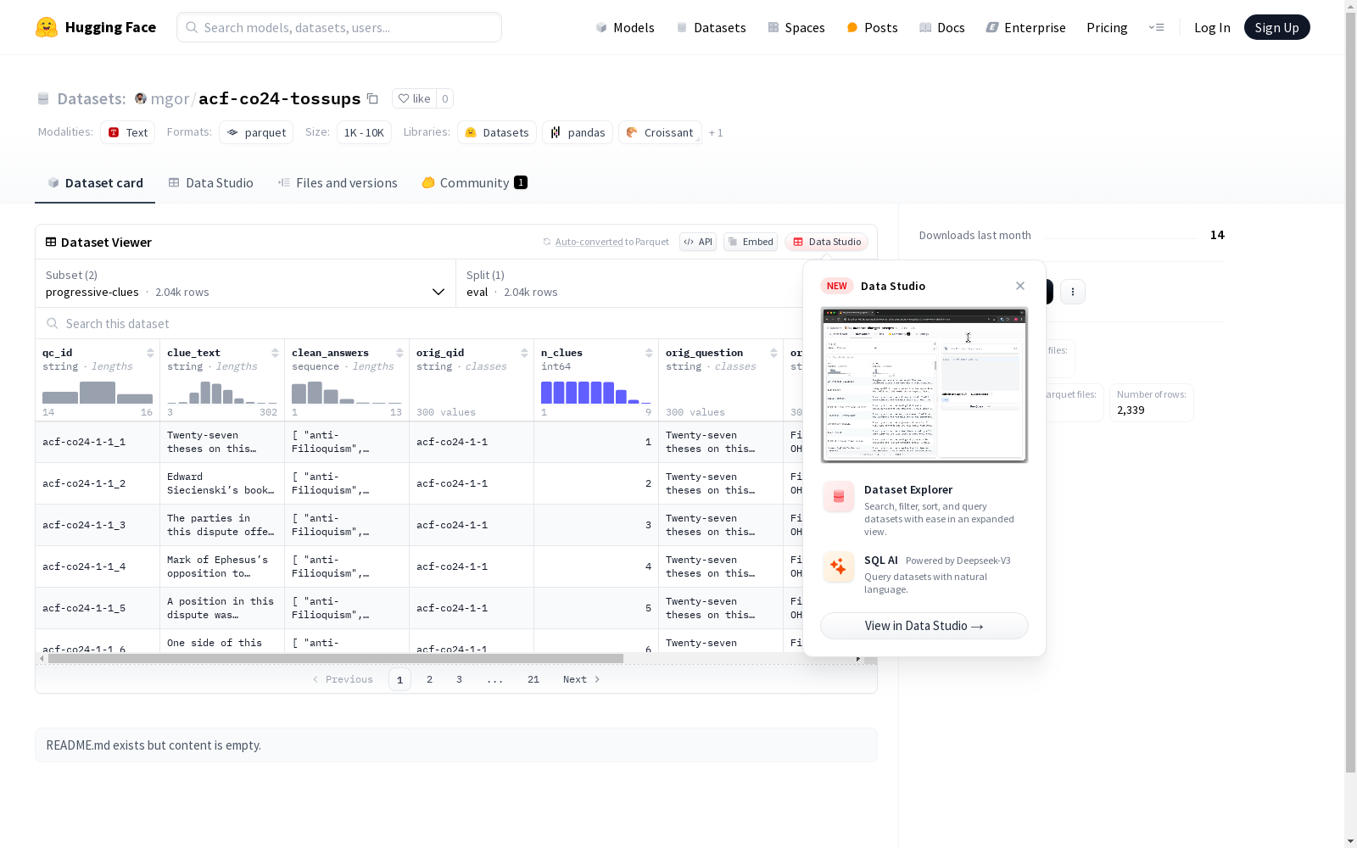Open the Pricing page link

click(1107, 27)
